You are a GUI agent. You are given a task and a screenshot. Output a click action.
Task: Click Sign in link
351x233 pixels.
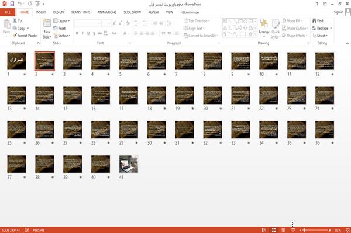[x=338, y=12]
